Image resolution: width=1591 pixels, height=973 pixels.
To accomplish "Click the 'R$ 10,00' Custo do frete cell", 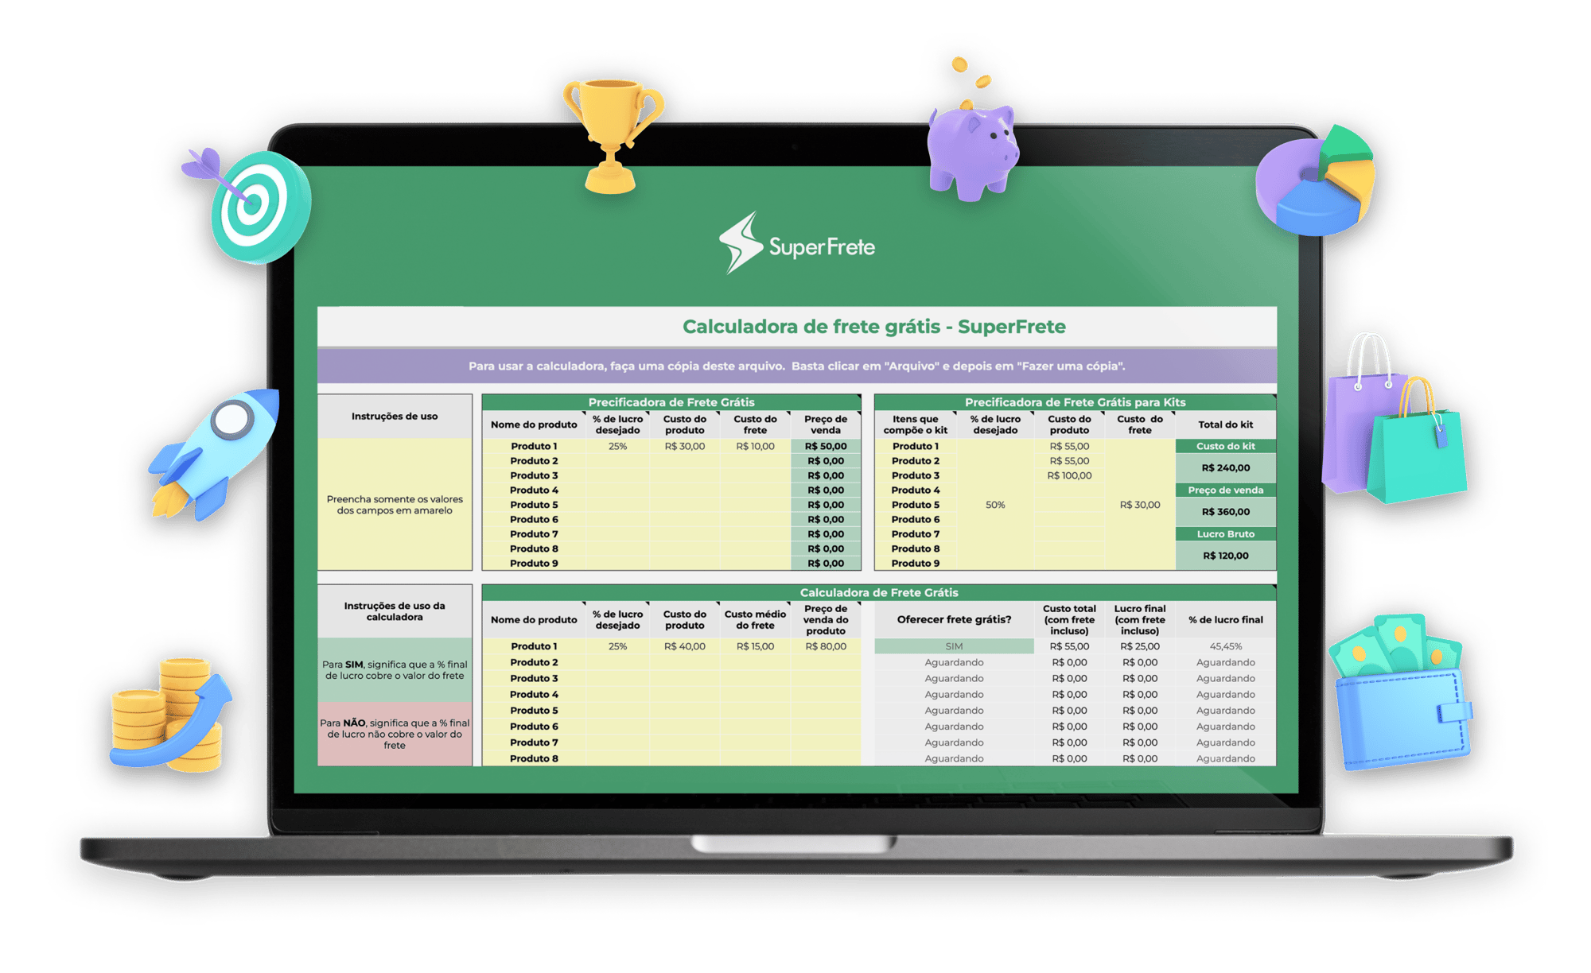I will coord(755,447).
